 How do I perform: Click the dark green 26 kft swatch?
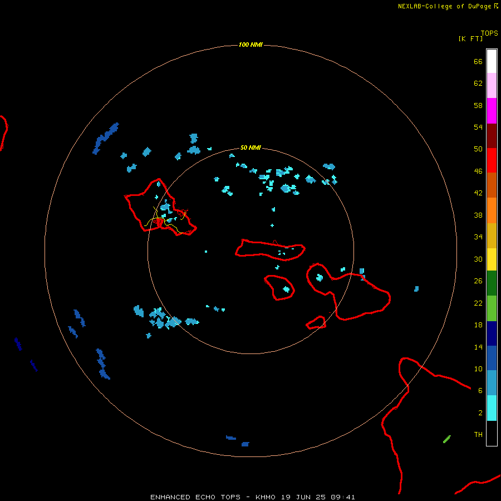tap(492, 283)
